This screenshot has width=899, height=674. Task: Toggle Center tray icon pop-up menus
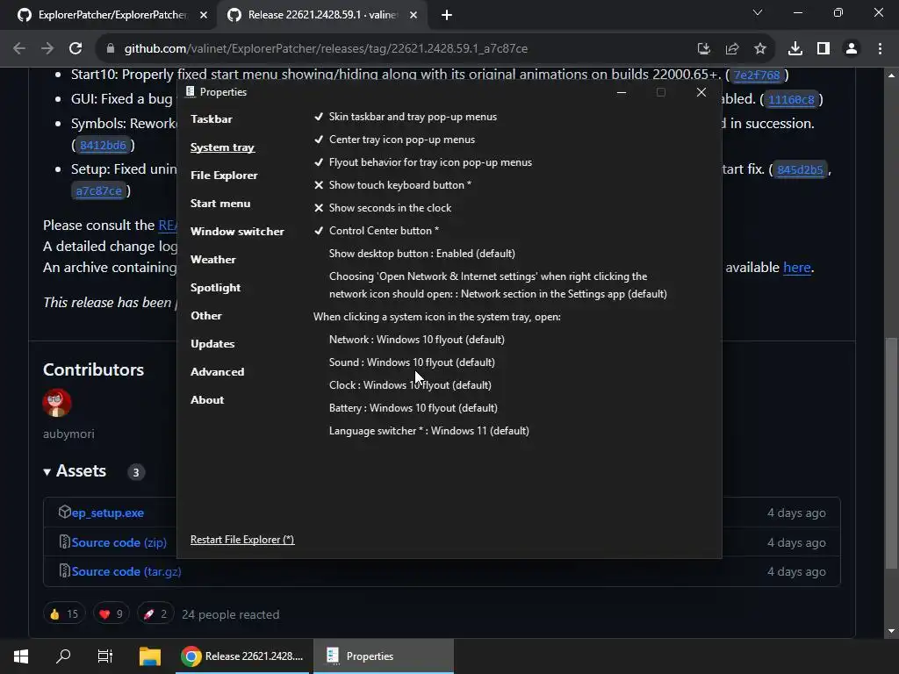point(394,140)
